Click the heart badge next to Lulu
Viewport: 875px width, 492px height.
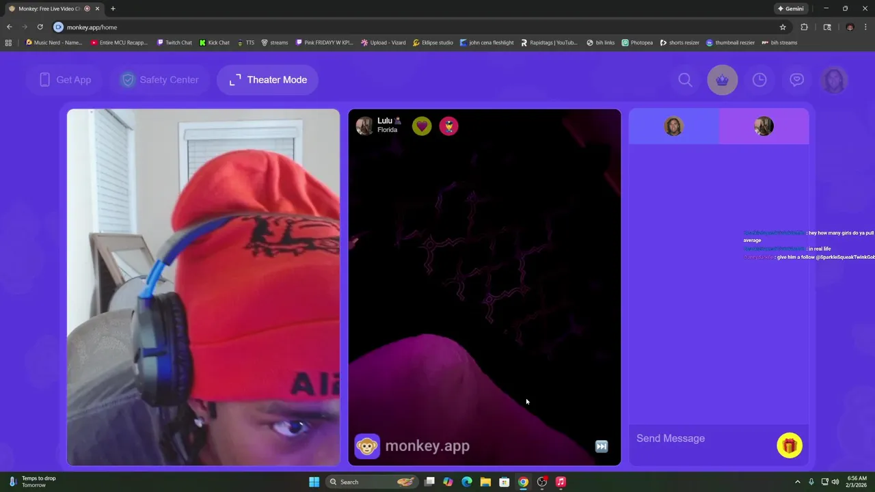click(x=422, y=126)
